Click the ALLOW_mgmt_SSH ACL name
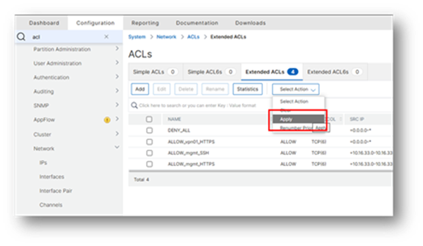 point(189,153)
